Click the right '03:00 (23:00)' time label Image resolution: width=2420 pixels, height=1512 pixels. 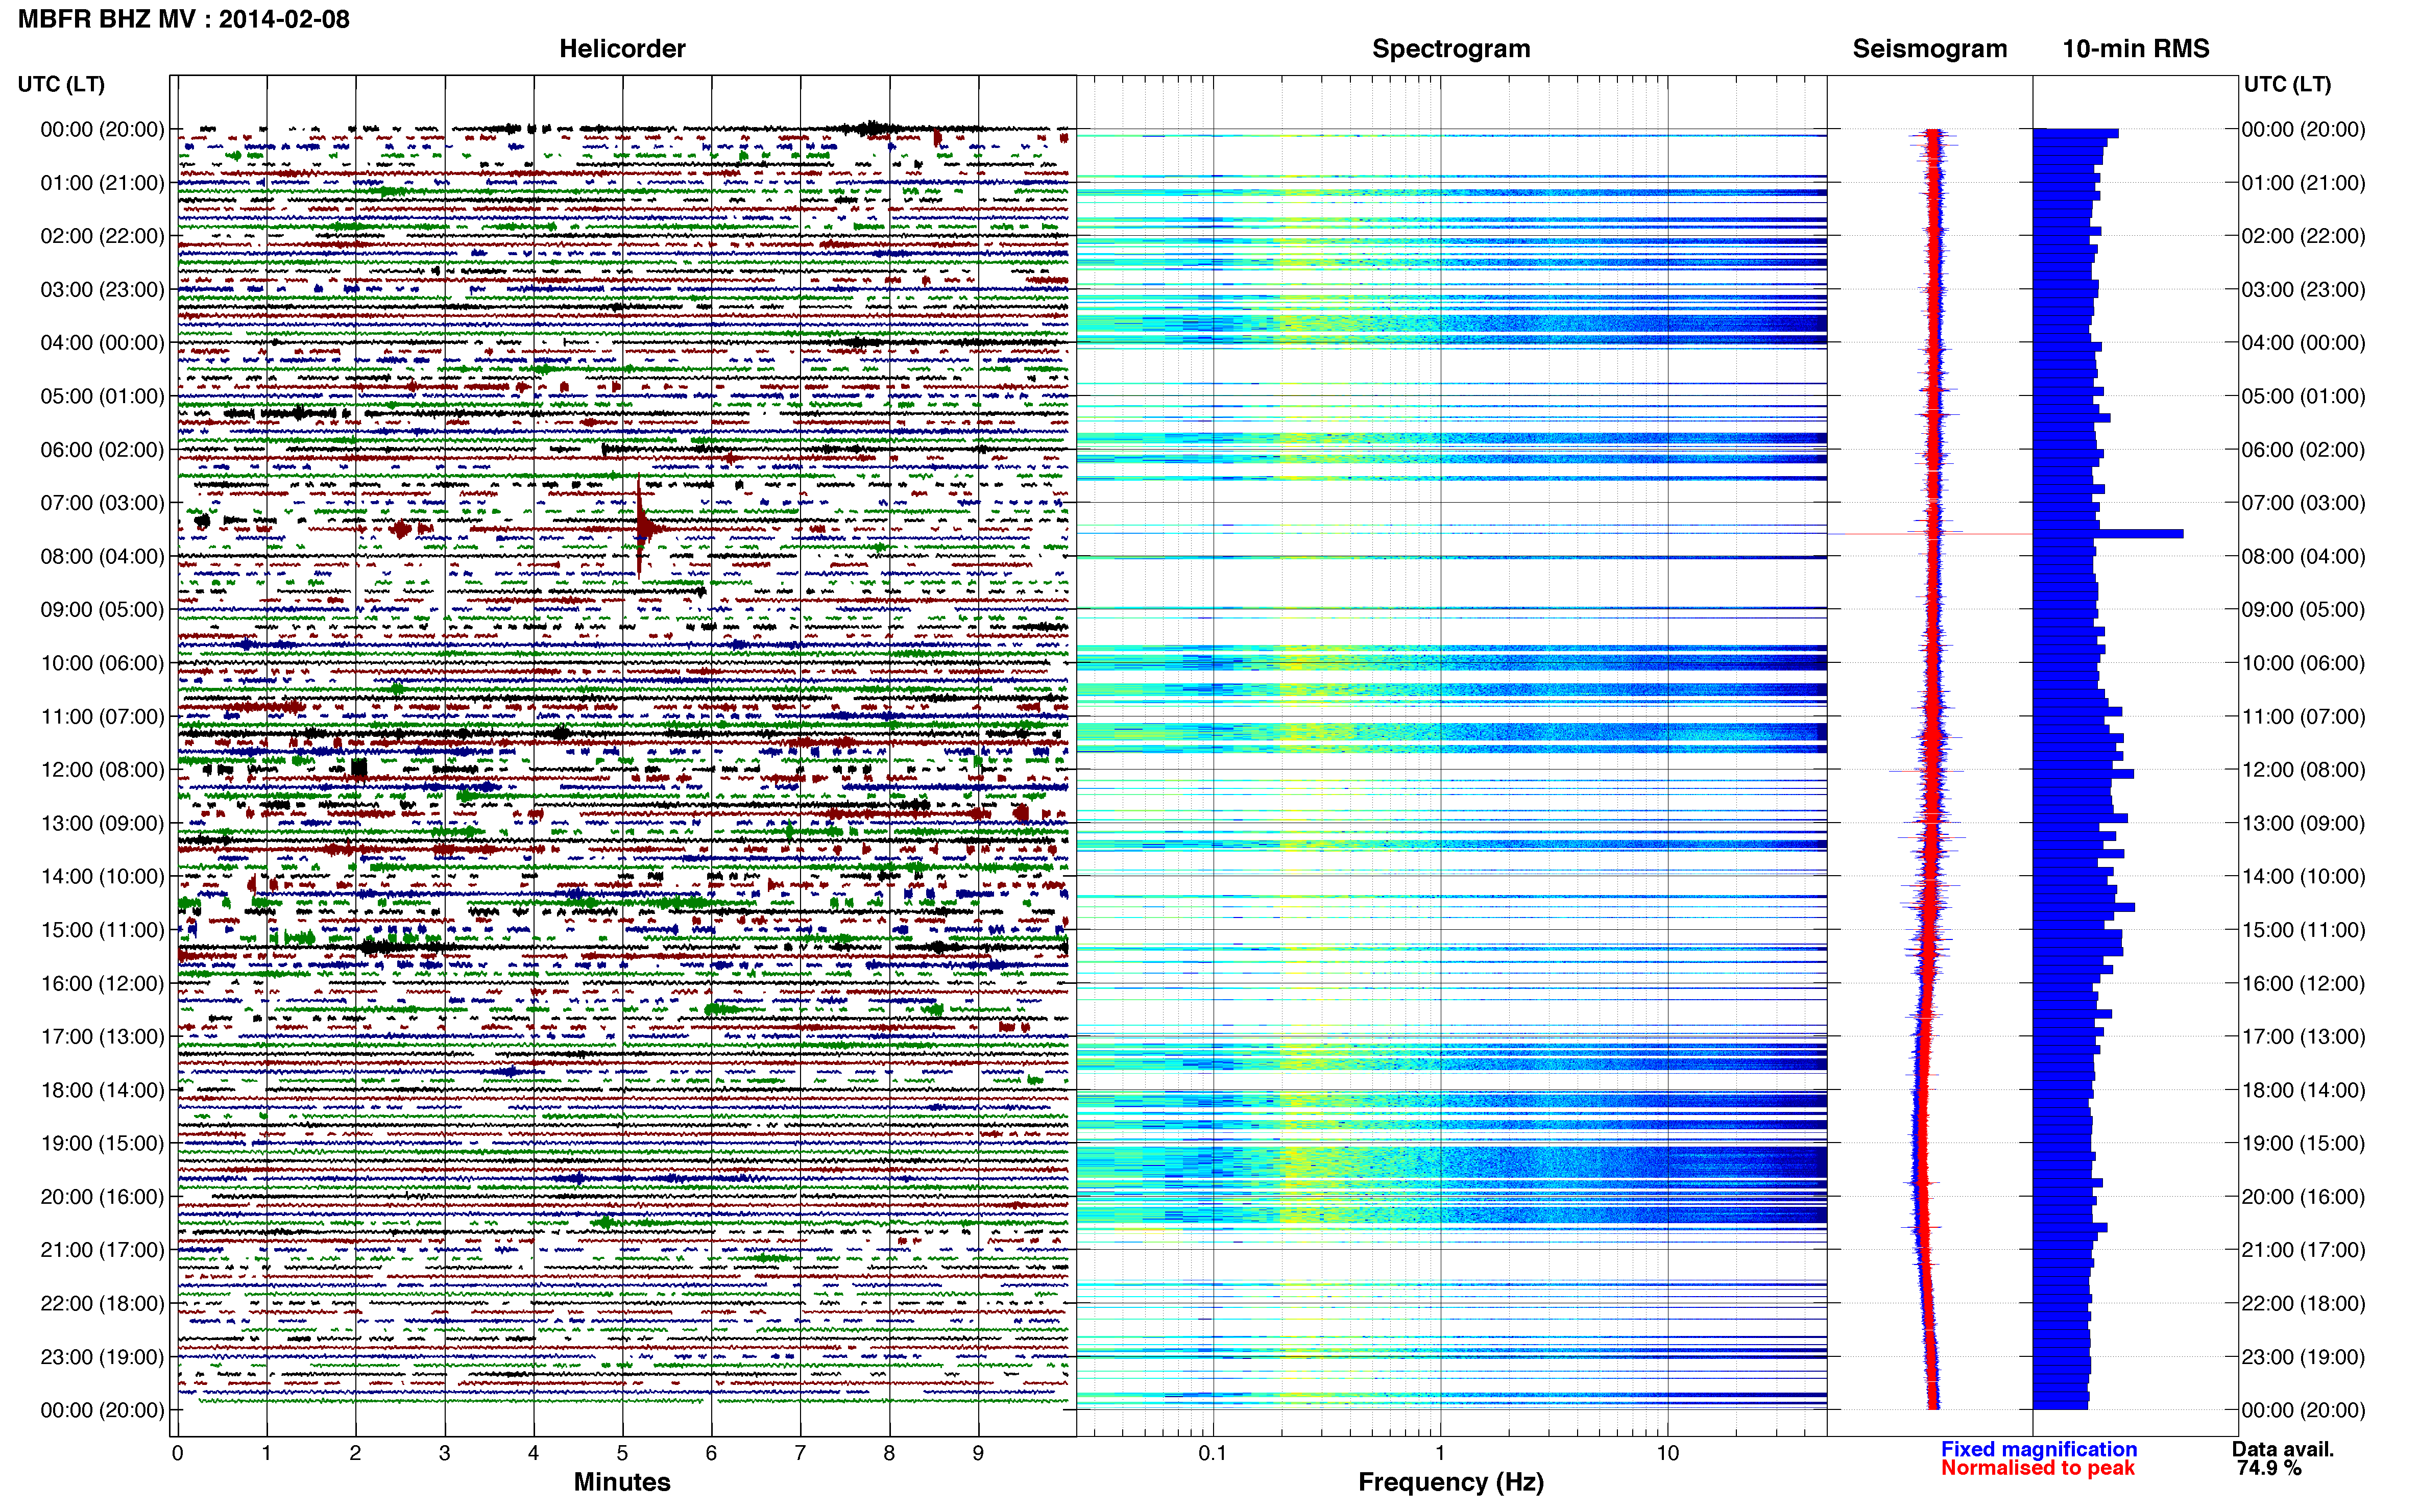click(x=2303, y=290)
